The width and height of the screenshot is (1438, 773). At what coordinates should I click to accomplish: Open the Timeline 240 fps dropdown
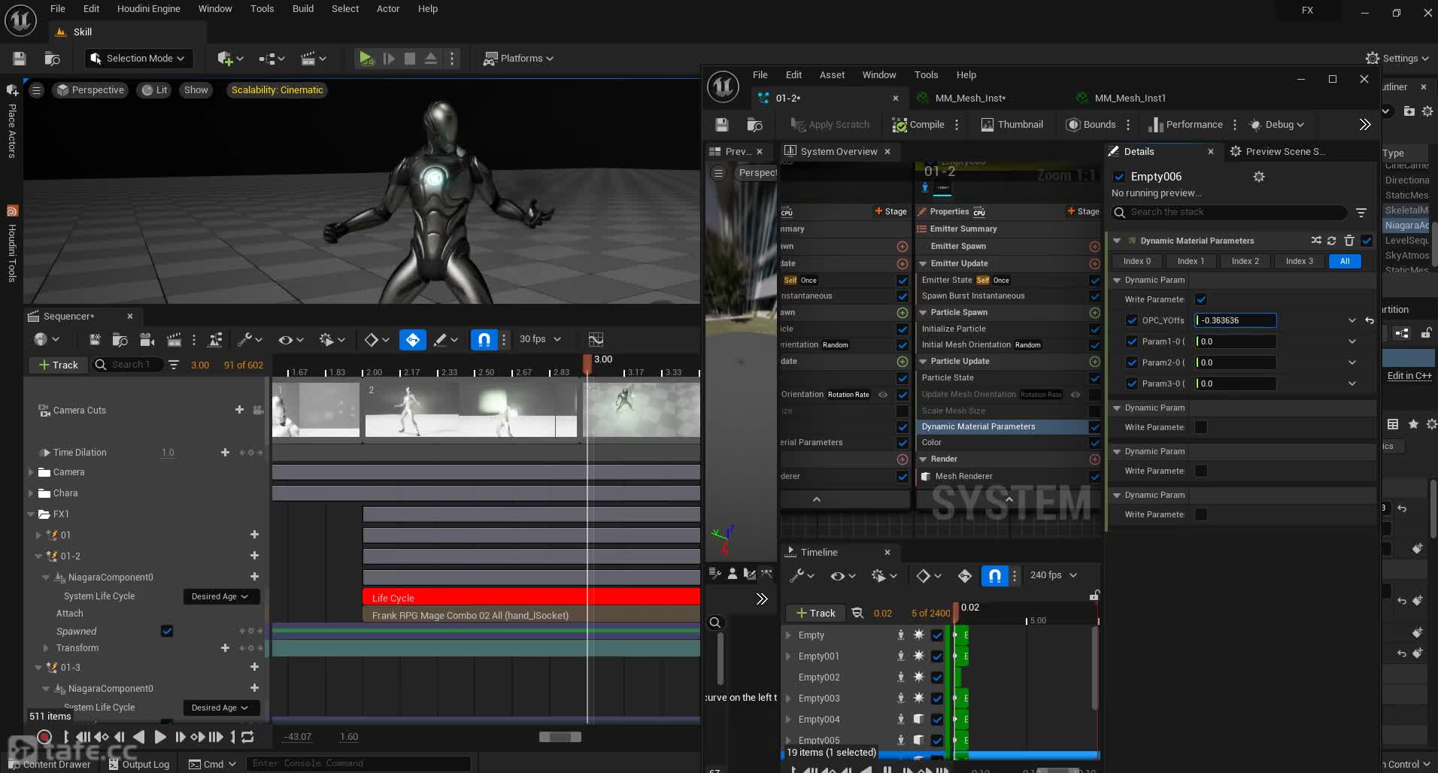point(1053,575)
